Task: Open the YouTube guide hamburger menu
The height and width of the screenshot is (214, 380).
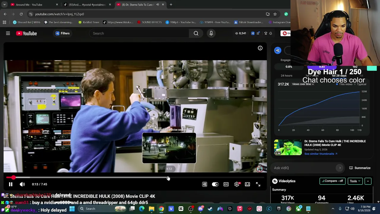Action: 8,33
